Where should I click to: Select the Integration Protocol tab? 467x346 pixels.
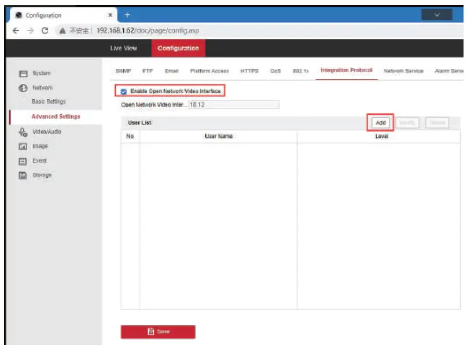[x=347, y=70]
